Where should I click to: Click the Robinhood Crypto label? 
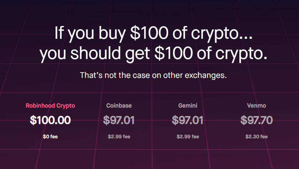click(50, 106)
